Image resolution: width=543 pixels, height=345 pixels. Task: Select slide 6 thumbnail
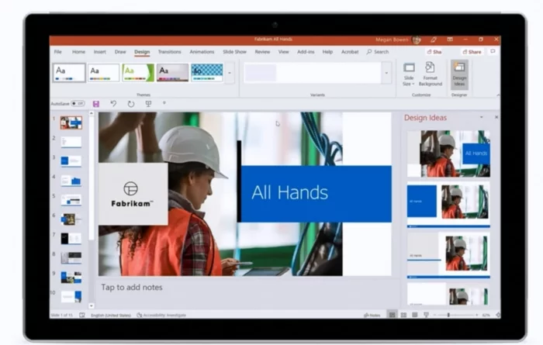click(x=71, y=219)
